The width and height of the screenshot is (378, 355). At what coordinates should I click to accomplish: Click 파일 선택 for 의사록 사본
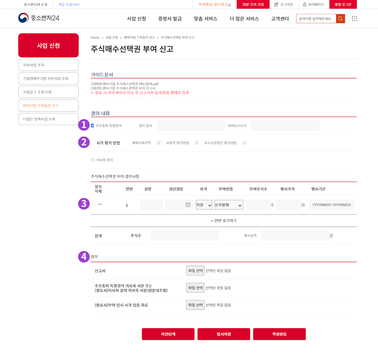[x=195, y=288]
